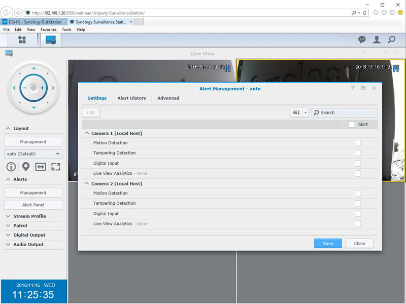Tilt camera up with PTZ up arrow
The width and height of the screenshot is (406, 304).
click(34, 68)
